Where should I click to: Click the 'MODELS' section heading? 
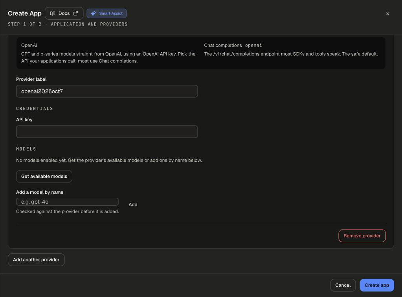[26, 149]
